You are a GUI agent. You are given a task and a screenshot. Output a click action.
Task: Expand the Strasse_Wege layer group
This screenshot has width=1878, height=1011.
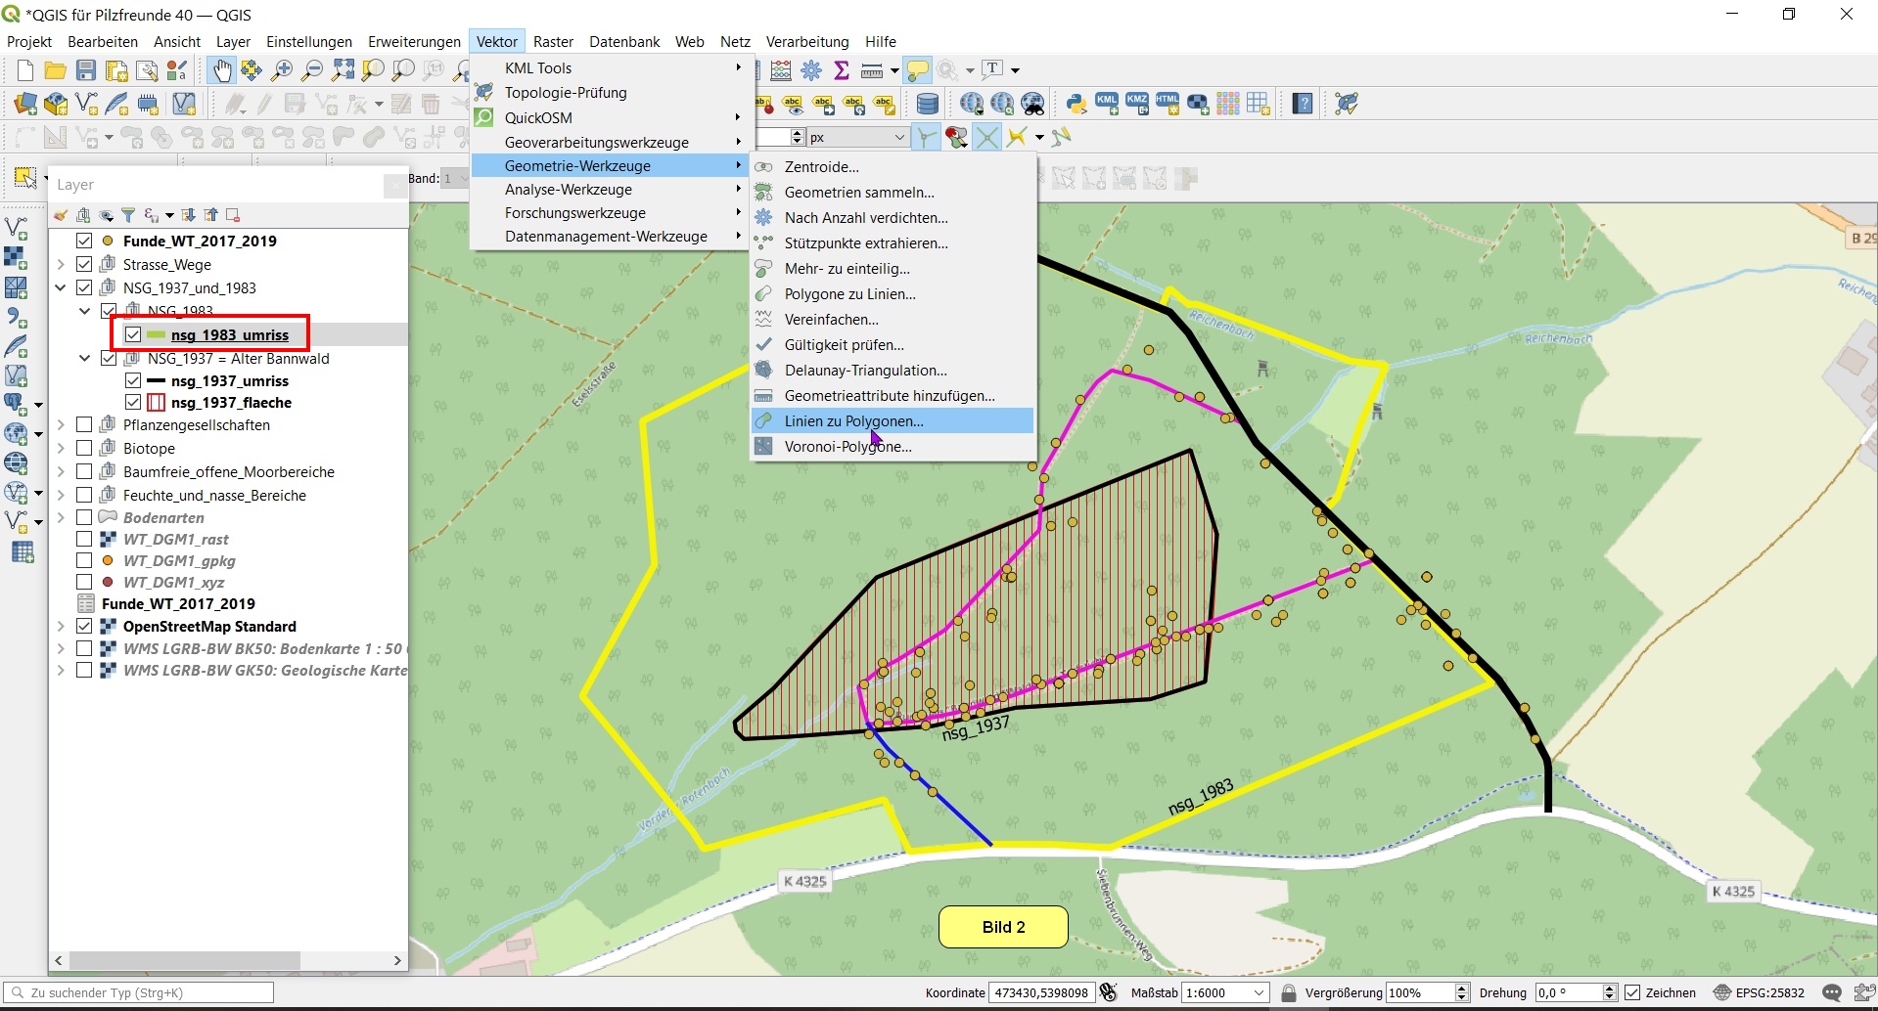point(61,264)
